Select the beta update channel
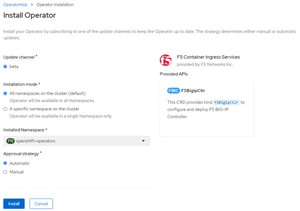The image size is (300, 211). (5, 66)
